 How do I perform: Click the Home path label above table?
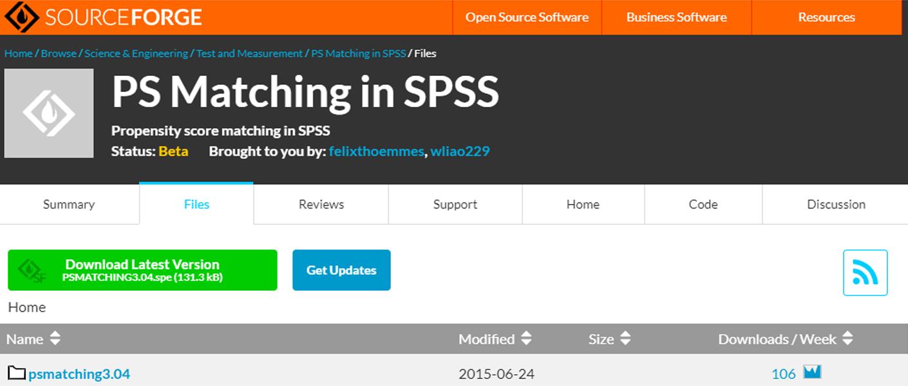(27, 308)
